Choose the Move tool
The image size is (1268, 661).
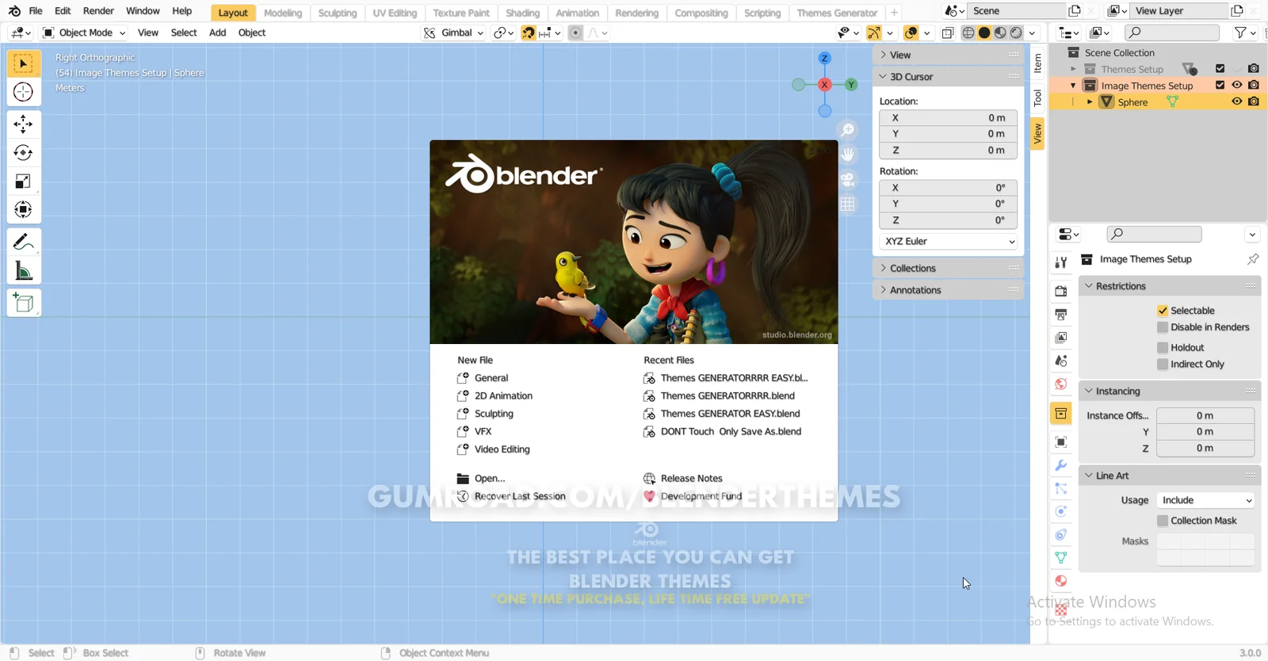(24, 124)
